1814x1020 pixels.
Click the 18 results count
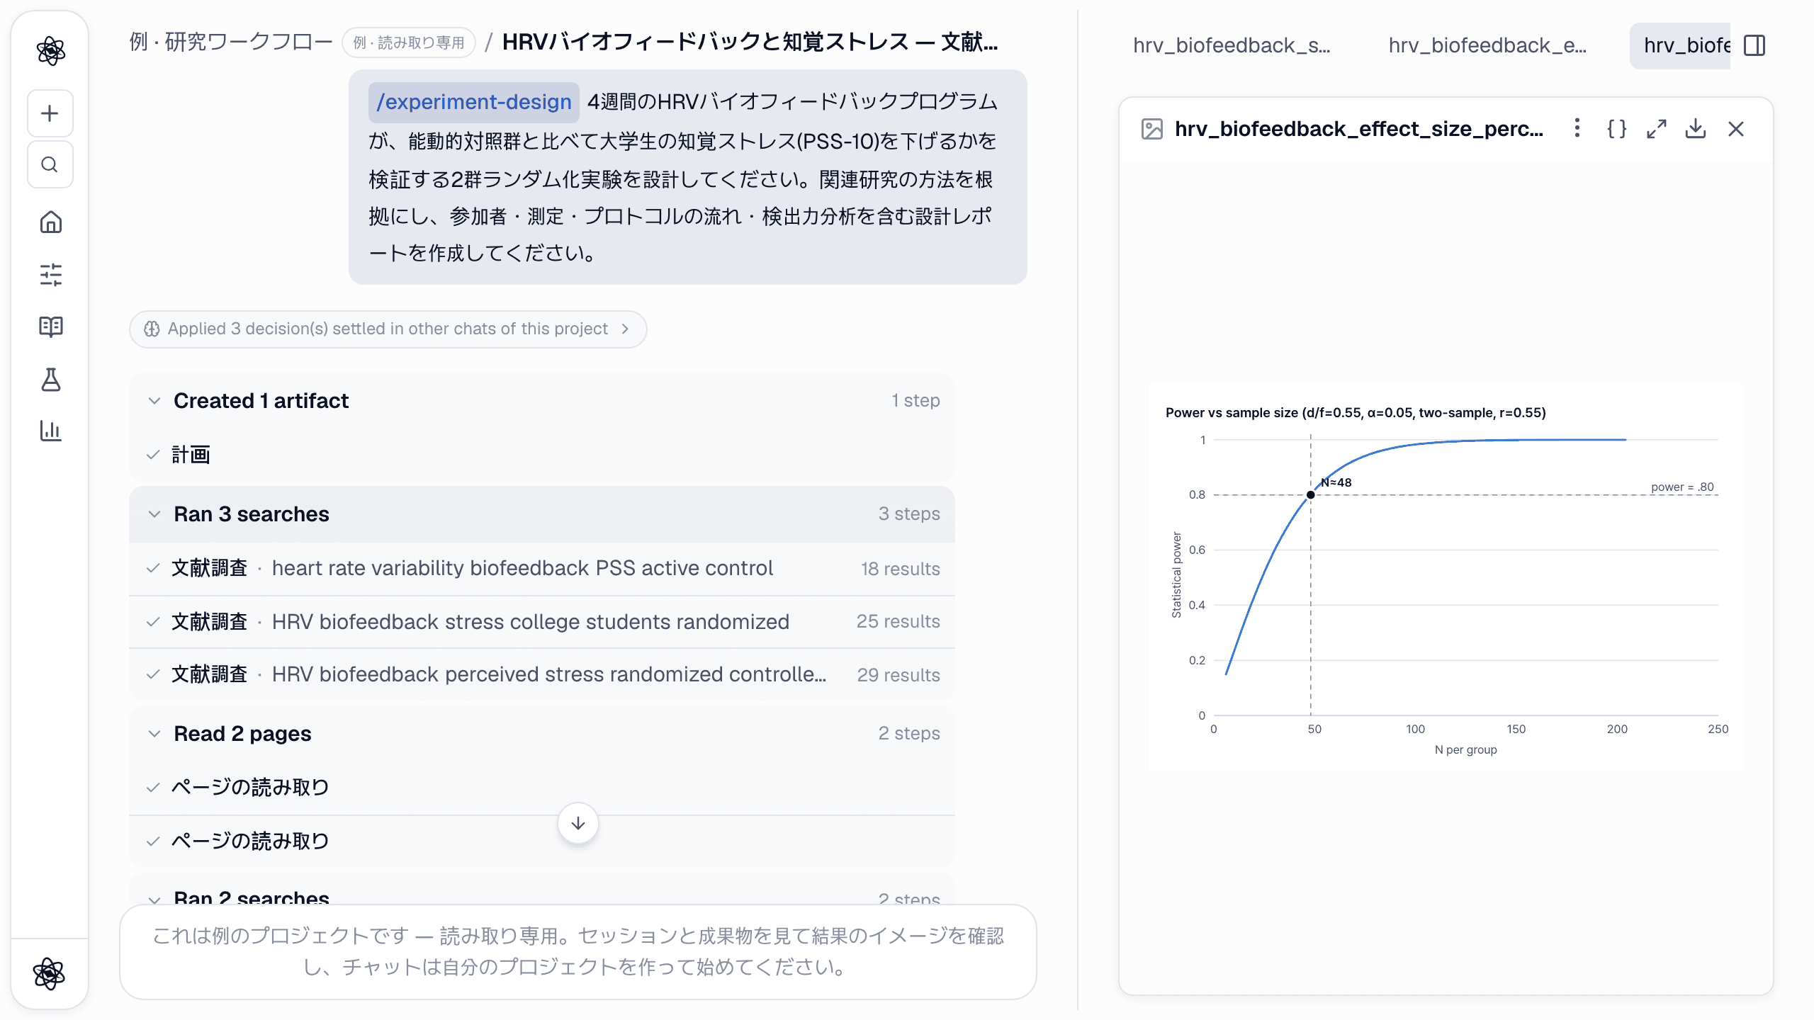900,569
